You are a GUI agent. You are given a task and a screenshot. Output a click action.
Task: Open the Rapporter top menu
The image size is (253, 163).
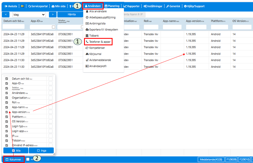[132, 6]
